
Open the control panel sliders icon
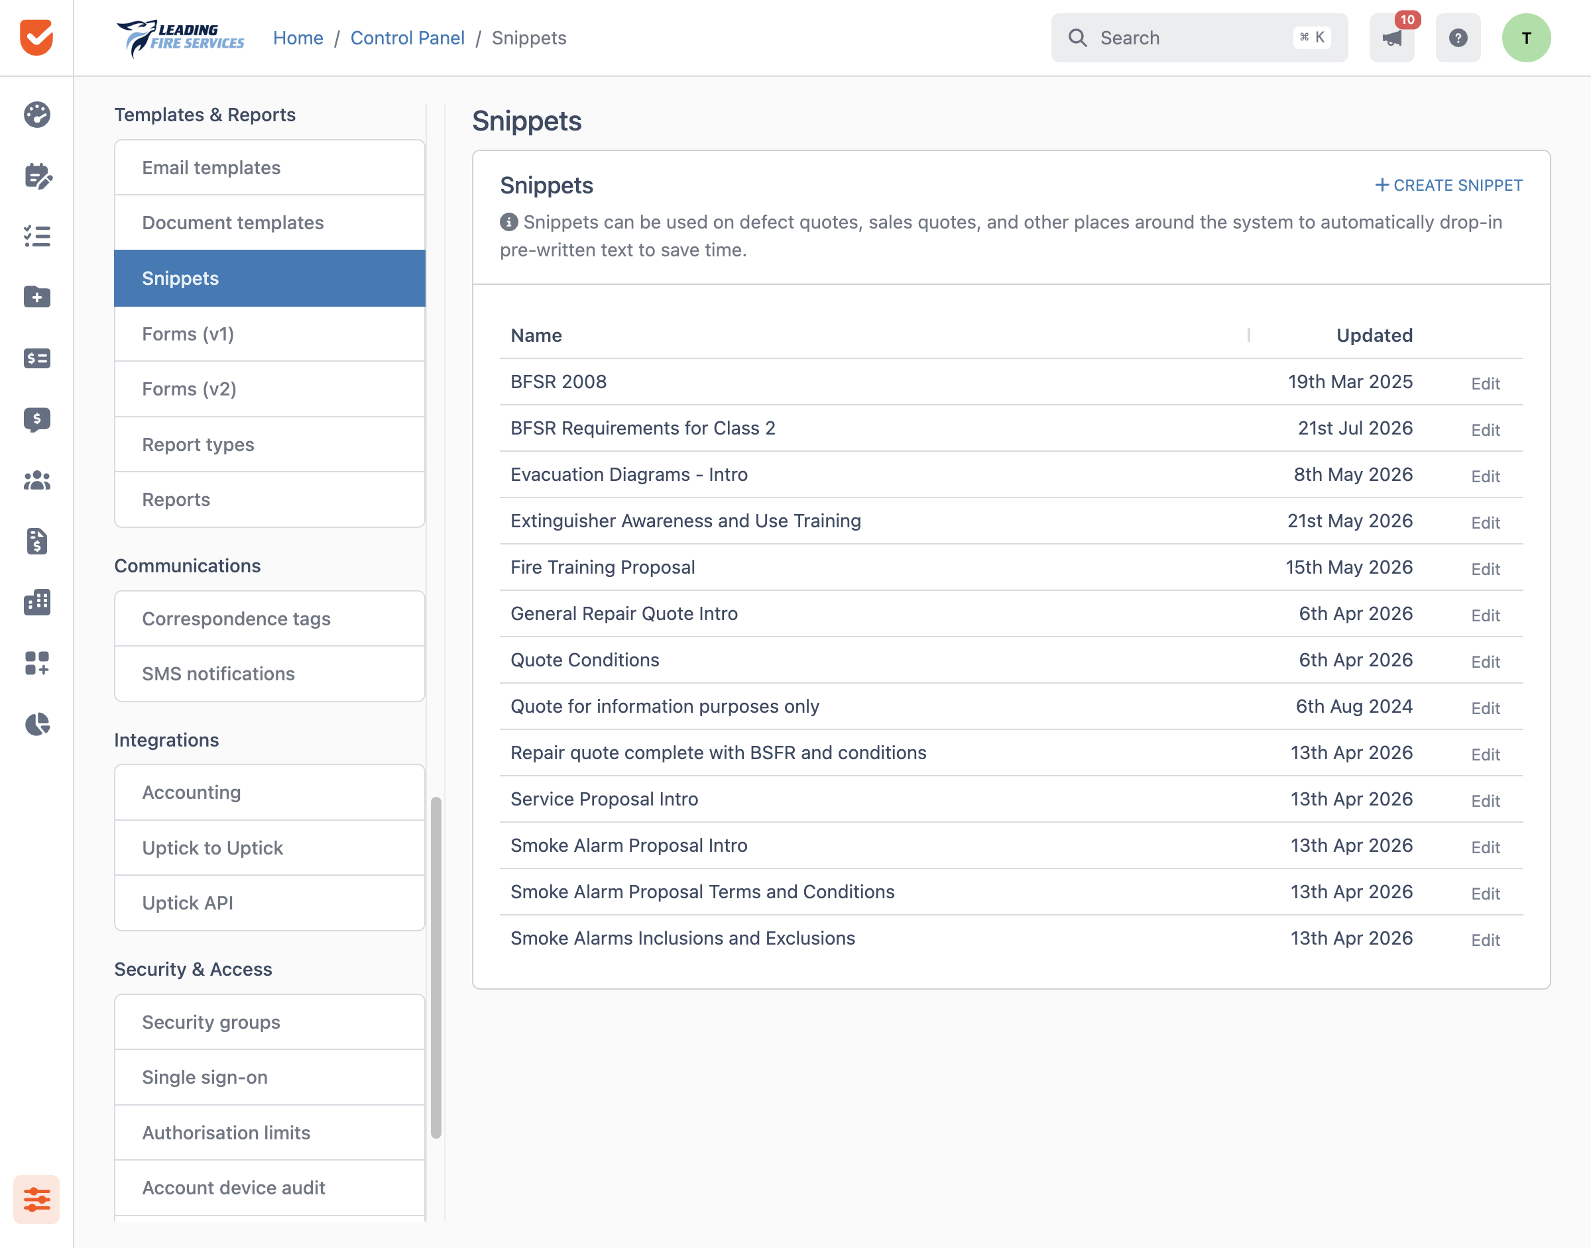(36, 1199)
